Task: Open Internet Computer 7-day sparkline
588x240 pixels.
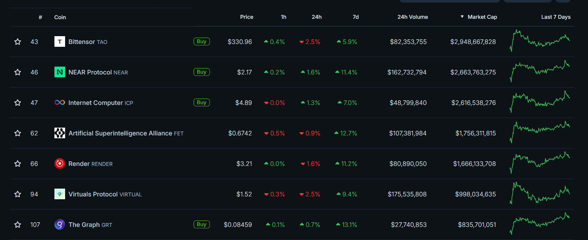Action: click(x=540, y=102)
